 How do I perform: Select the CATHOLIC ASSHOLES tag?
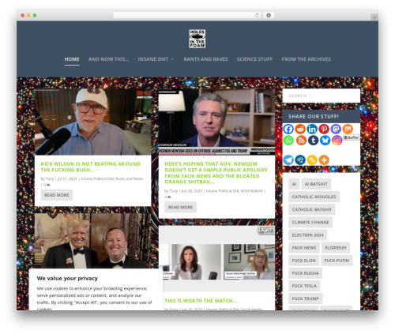314,197
